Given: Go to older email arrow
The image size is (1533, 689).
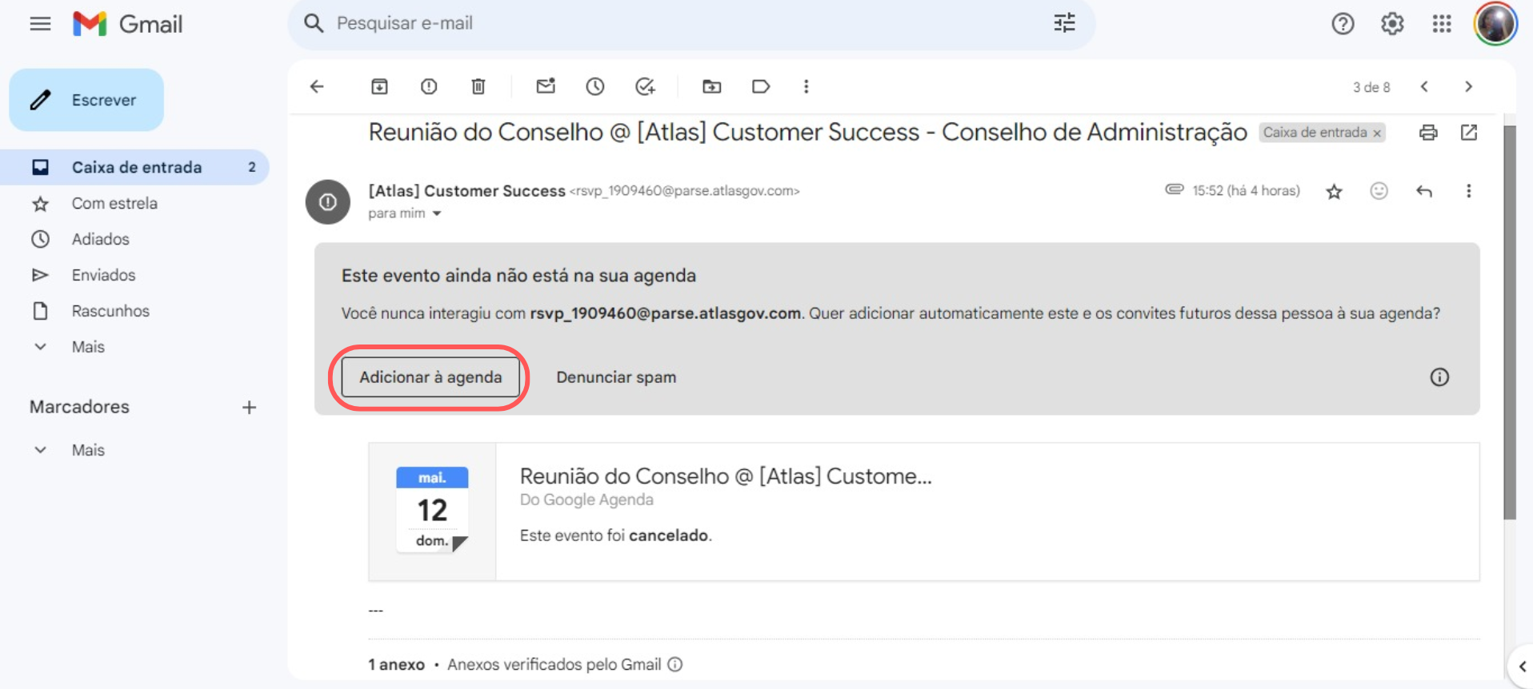Looking at the screenshot, I should click(x=1468, y=86).
